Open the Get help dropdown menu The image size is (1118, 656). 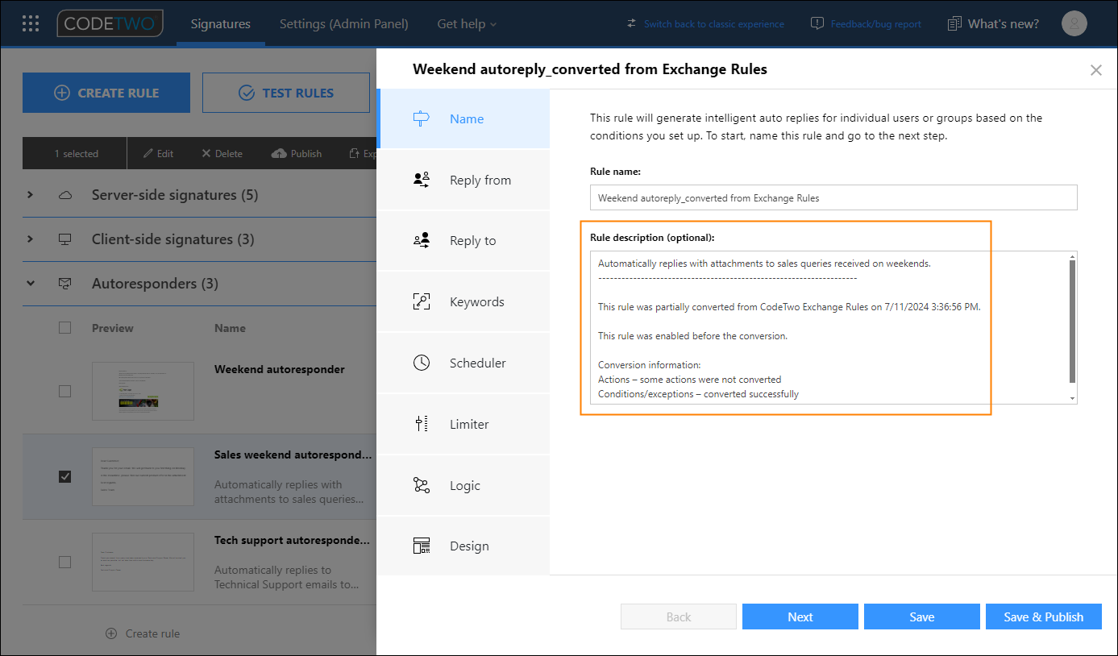[x=467, y=24]
